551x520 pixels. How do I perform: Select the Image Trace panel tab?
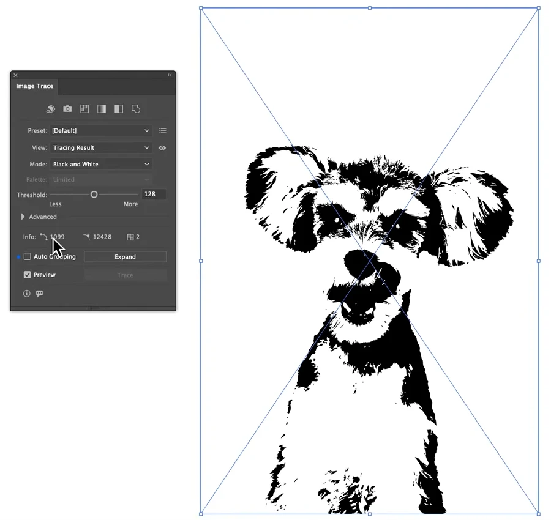pos(34,86)
